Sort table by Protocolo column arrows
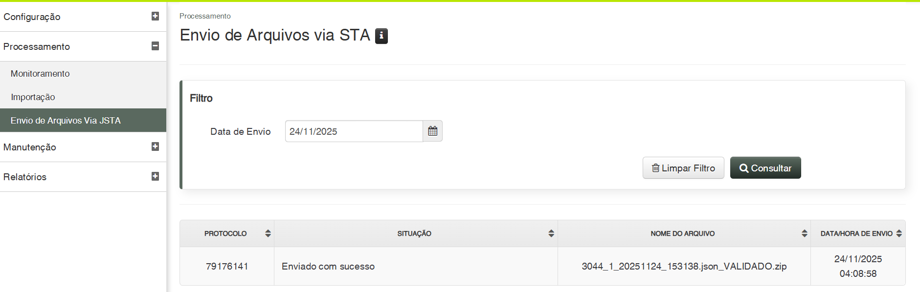The height and width of the screenshot is (292, 920). (268, 233)
